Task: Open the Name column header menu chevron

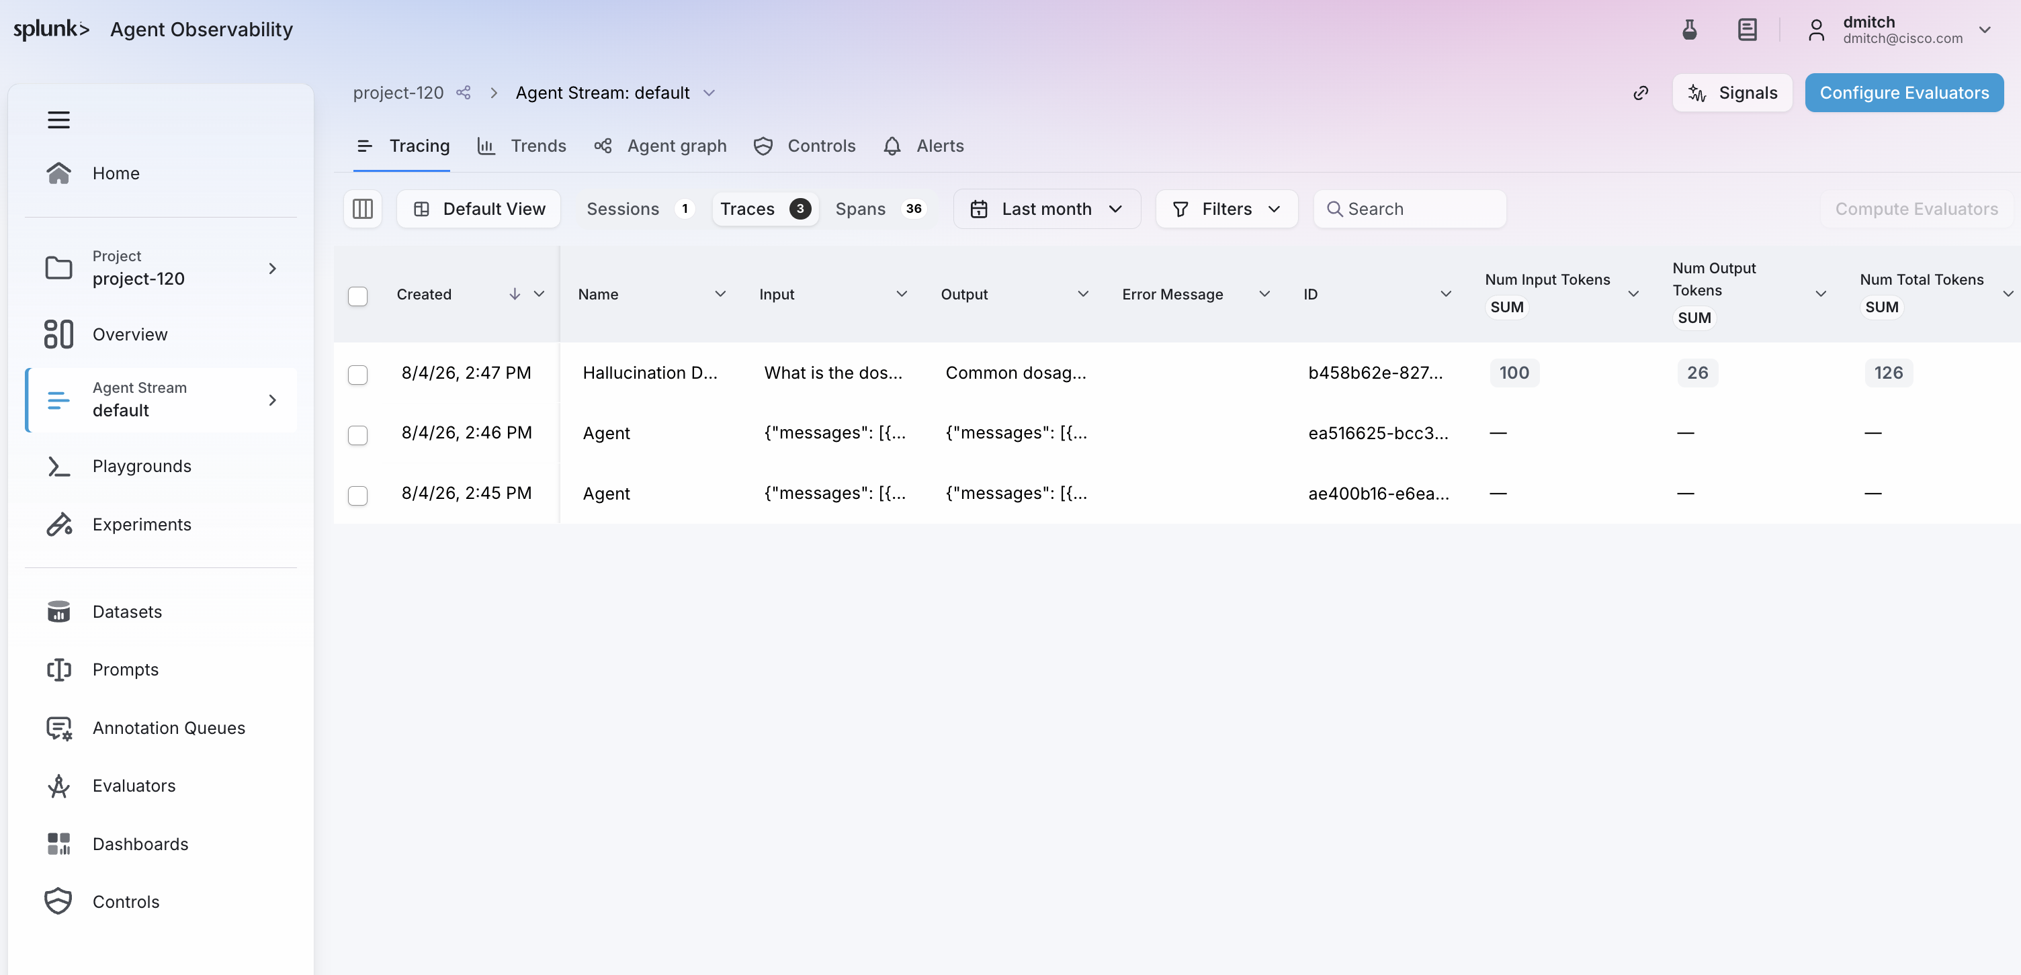Action: click(x=720, y=293)
